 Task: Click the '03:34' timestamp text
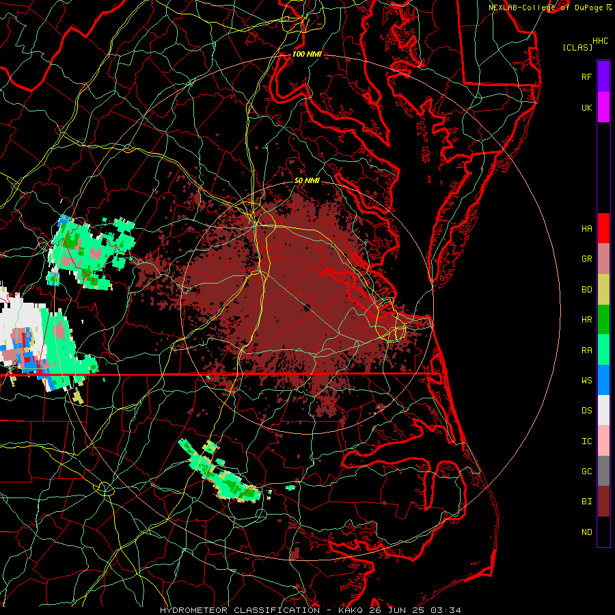pyautogui.click(x=445, y=610)
